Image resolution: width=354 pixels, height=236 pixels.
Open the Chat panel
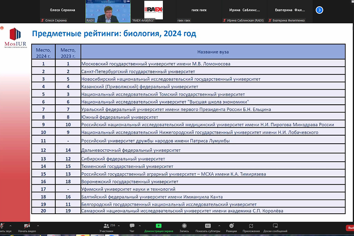pos(132,227)
